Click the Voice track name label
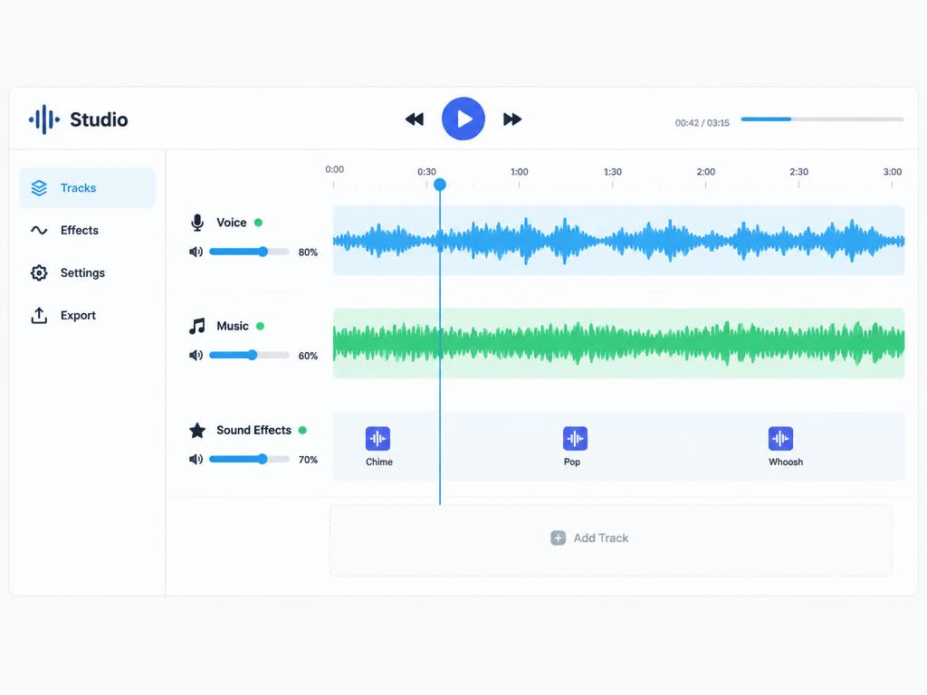This screenshot has width=927, height=695. 231,223
